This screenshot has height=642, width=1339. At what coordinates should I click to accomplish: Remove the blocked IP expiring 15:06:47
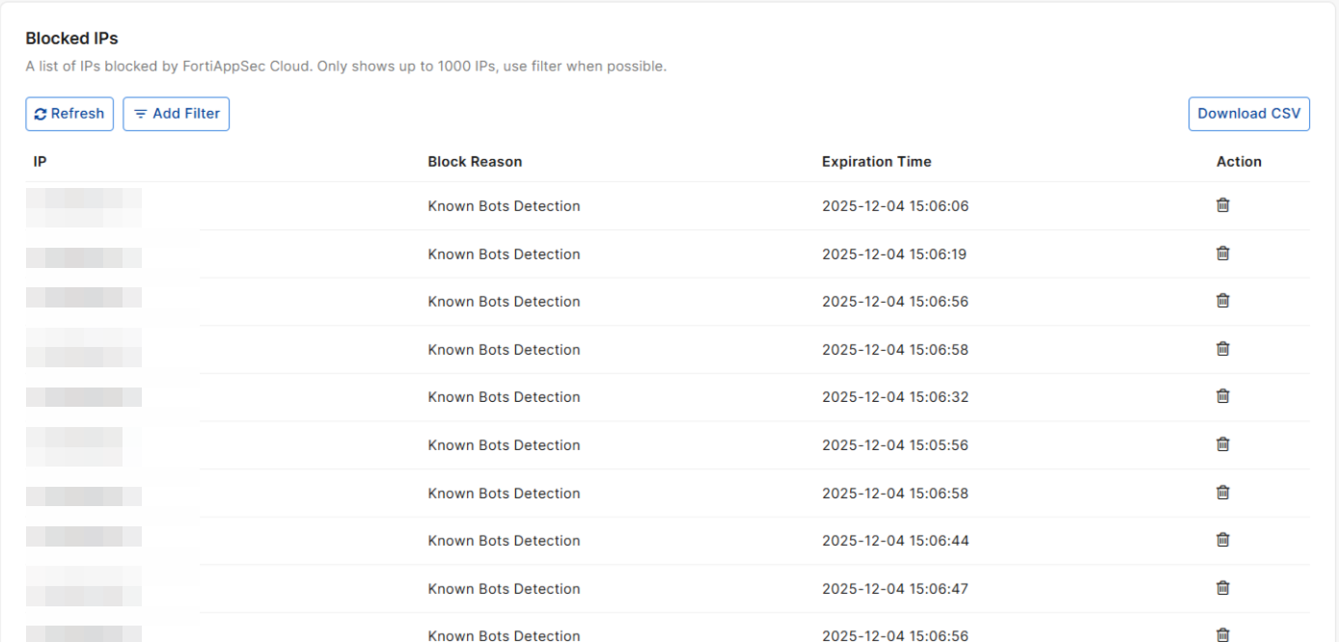pyautogui.click(x=1222, y=588)
